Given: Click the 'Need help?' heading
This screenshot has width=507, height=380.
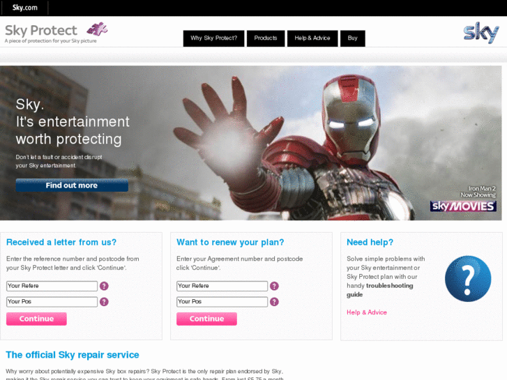Looking at the screenshot, I should [x=370, y=242].
